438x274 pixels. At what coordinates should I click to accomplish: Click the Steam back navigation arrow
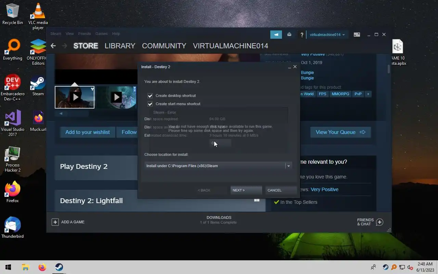point(53,46)
